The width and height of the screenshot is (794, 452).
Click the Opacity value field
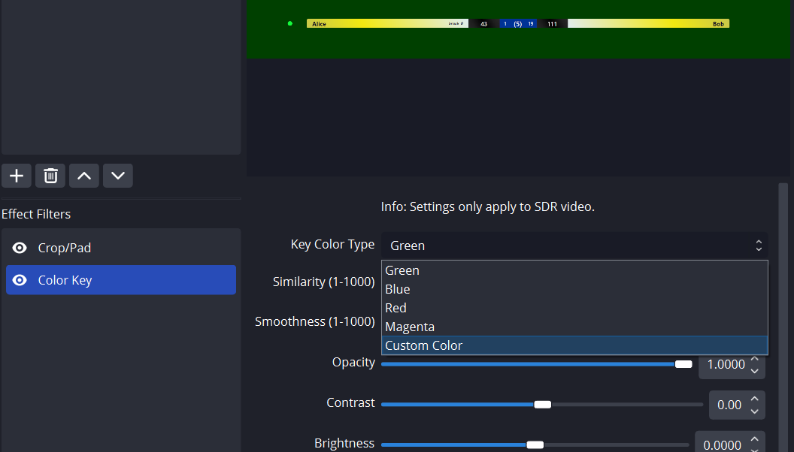pyautogui.click(x=725, y=365)
